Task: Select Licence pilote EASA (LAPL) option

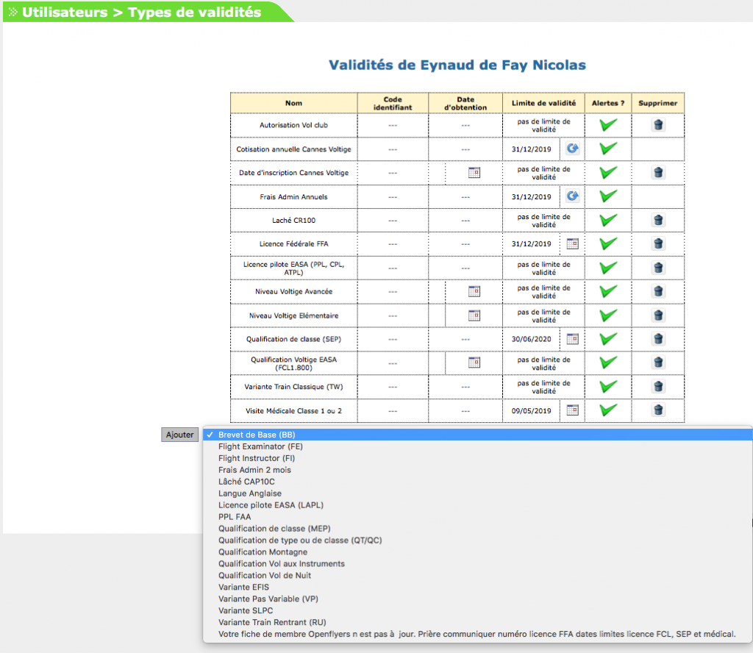Action: (478, 505)
